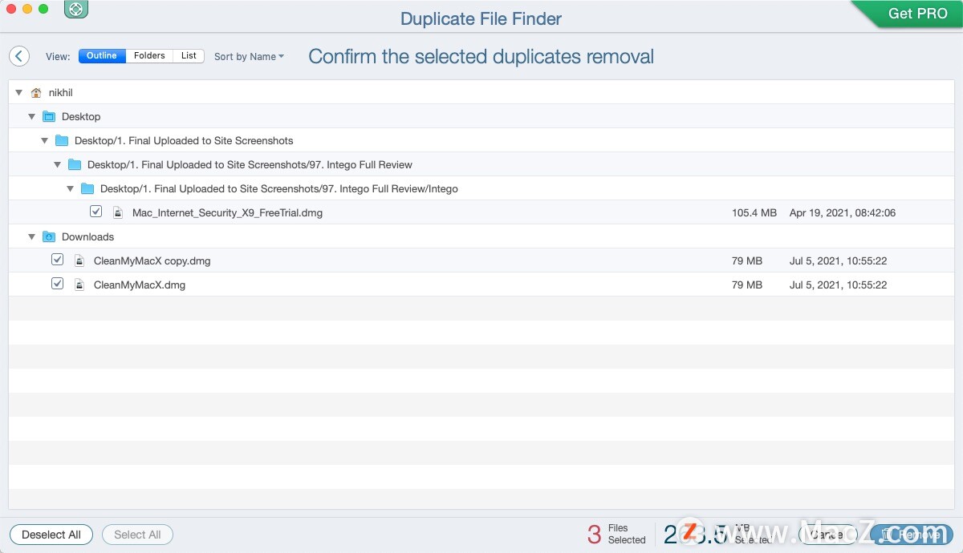
Task: Click the CleanMyMacX copy.dmg file icon
Action: [x=79, y=261]
